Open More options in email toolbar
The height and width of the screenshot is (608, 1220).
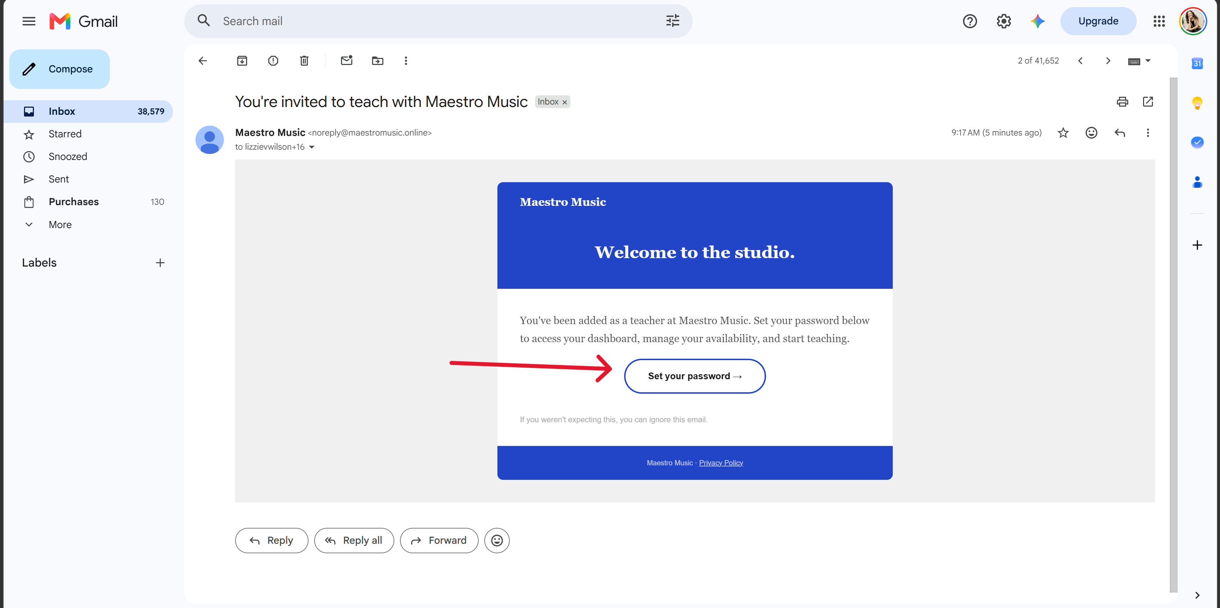[x=406, y=61]
